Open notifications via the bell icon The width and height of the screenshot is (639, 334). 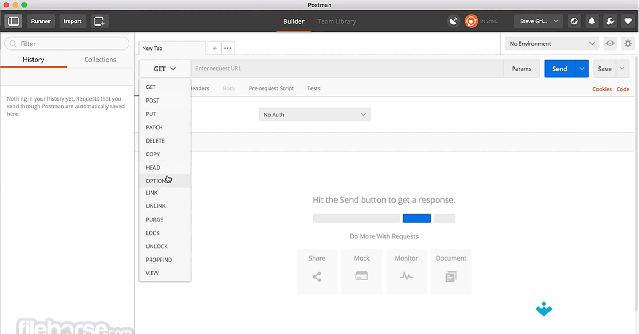[x=592, y=21]
